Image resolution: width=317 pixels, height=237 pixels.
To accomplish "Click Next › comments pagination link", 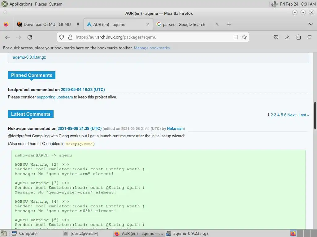I will coord(292,115).
